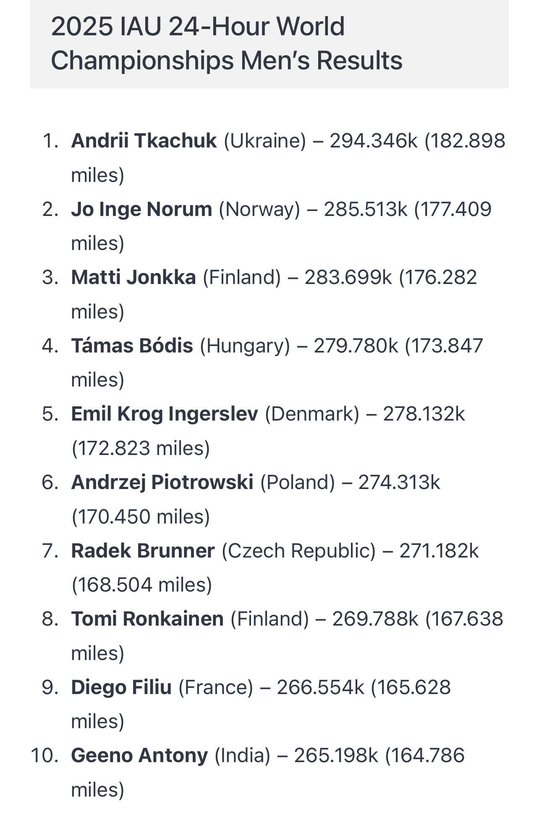Select the name Támas Bódis
The image size is (539, 818).
[x=132, y=346]
